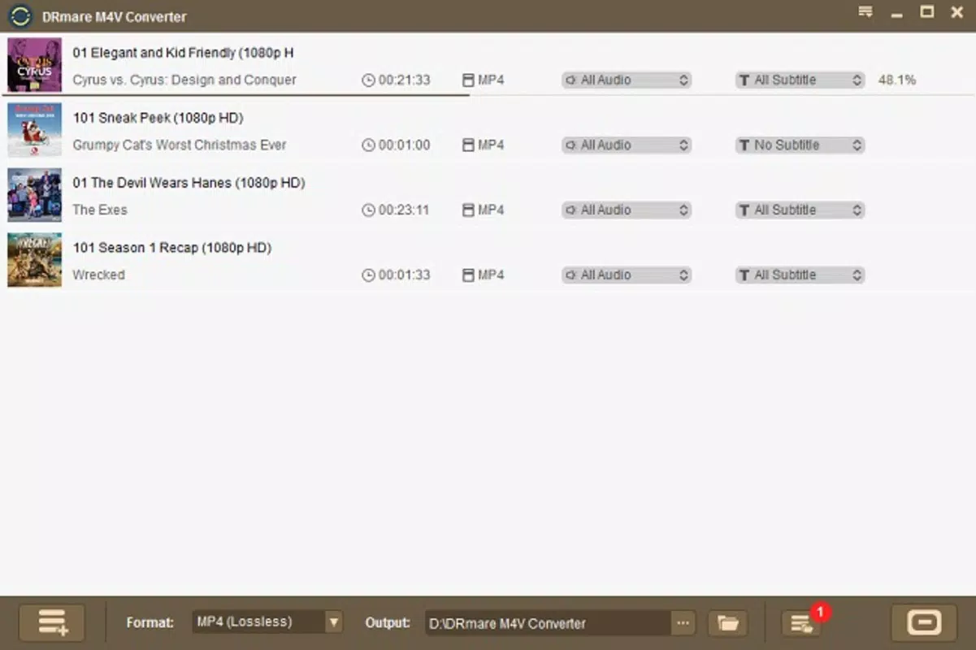Click the DRmare app logo
This screenshot has width=976, height=650.
coord(21,16)
